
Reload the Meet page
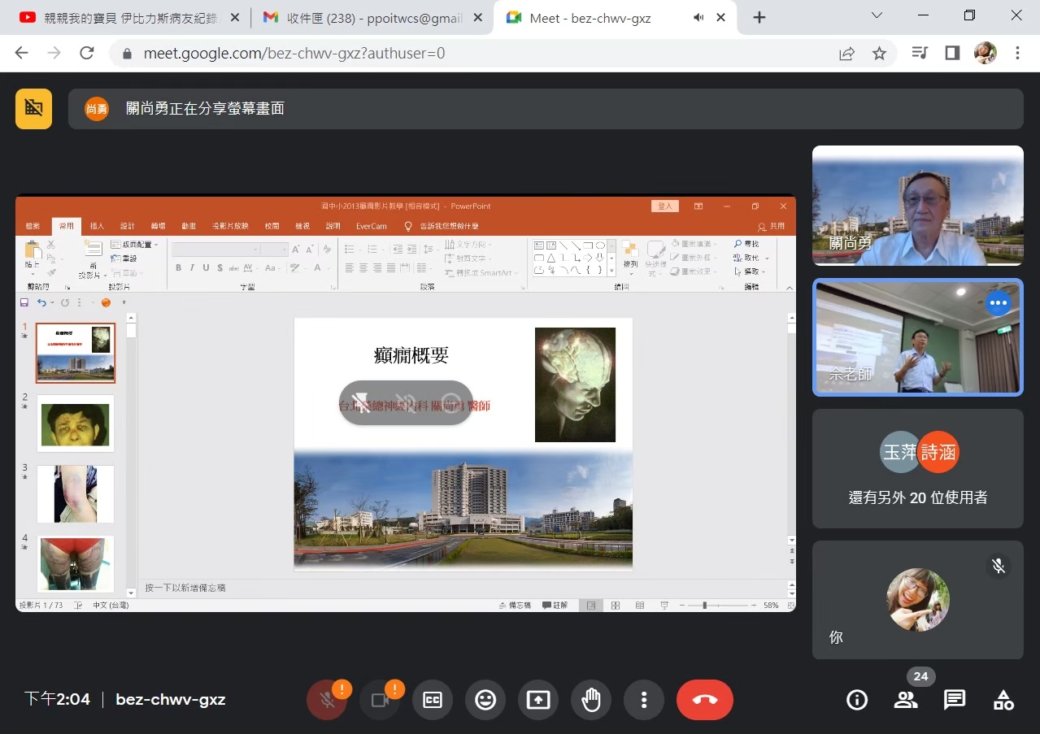[x=87, y=53]
